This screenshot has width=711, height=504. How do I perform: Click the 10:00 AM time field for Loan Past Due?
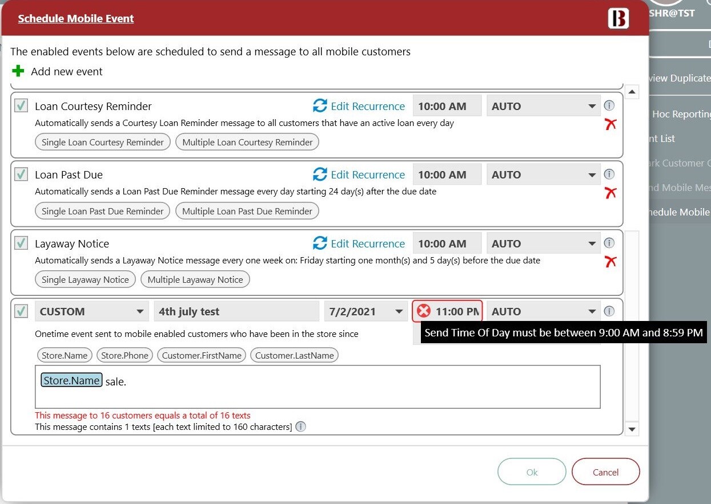(x=447, y=174)
